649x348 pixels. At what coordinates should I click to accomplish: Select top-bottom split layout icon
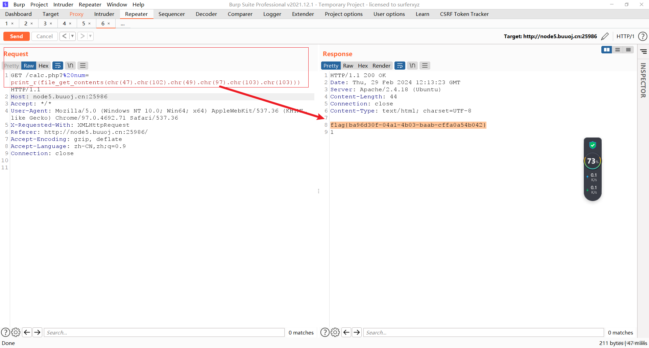[618, 50]
